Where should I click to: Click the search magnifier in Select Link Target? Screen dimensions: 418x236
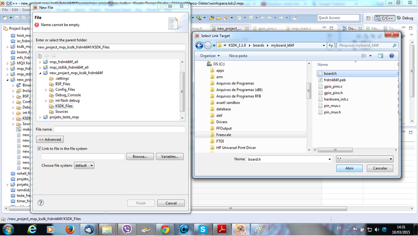click(395, 45)
